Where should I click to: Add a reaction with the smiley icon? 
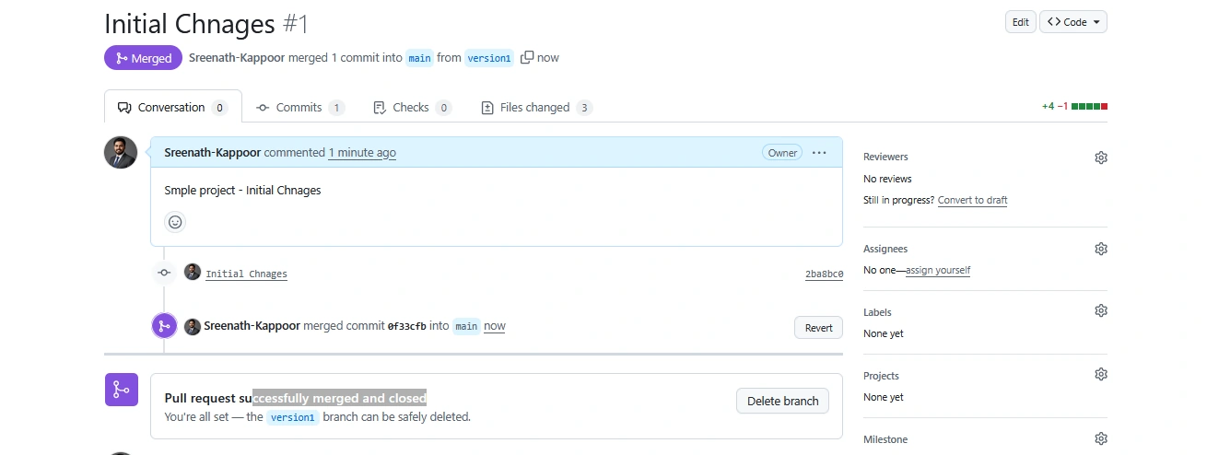175,222
